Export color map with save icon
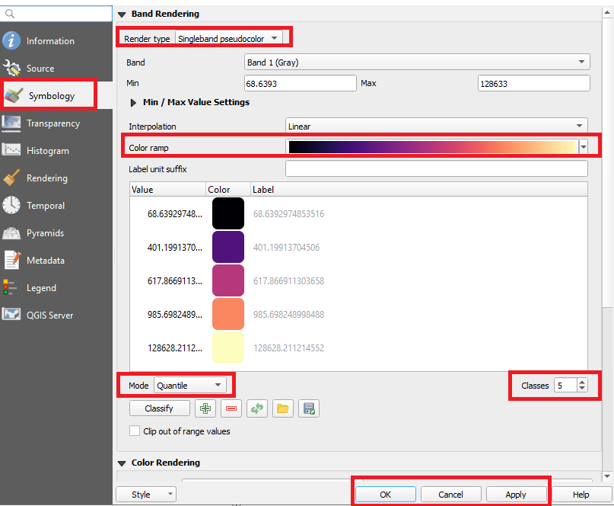This screenshot has width=614, height=506. coord(309,408)
